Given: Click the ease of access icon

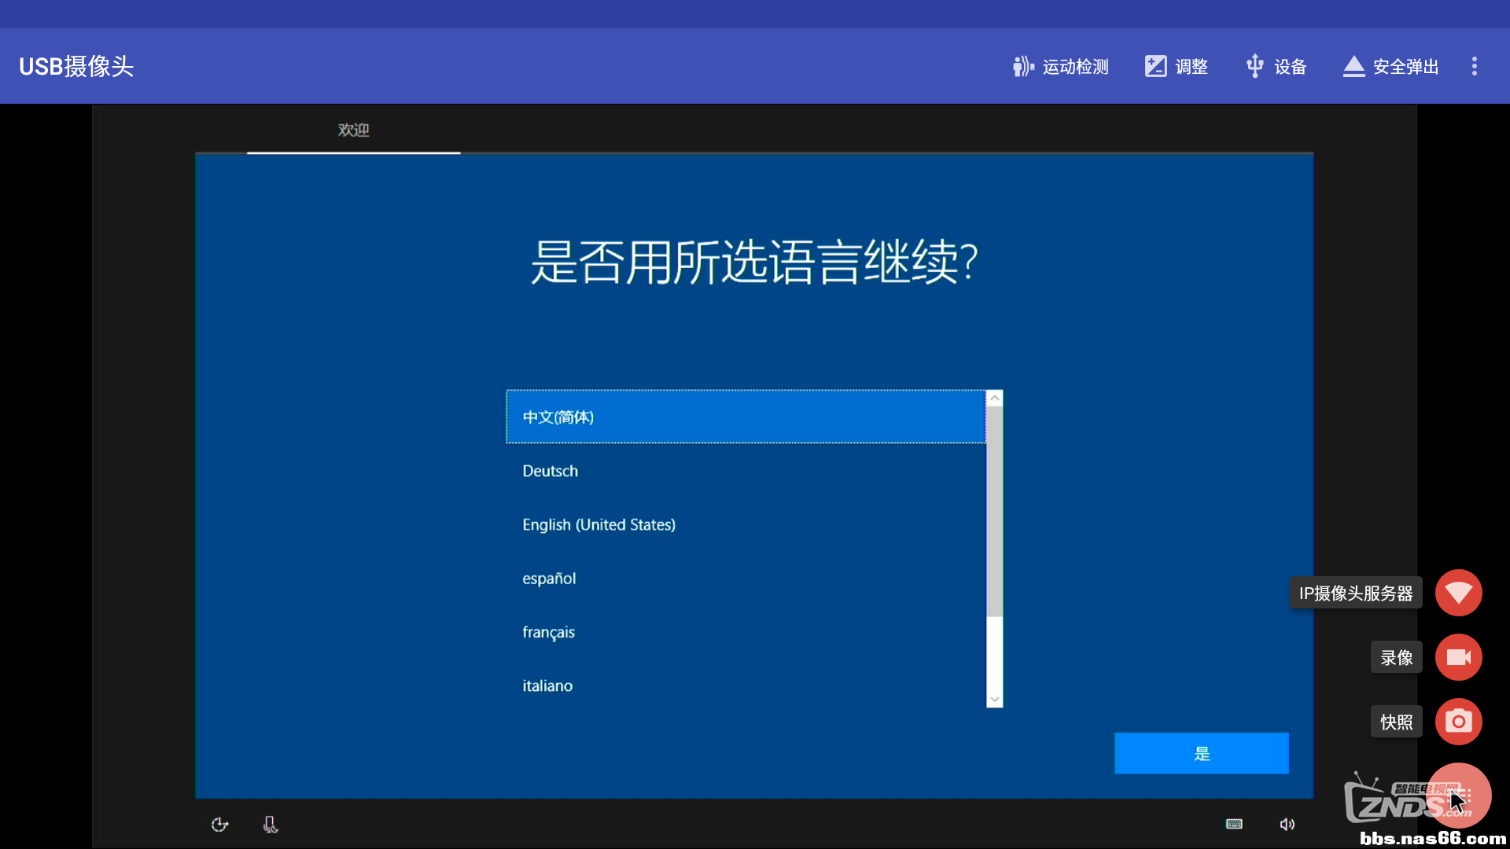Looking at the screenshot, I should click(219, 824).
